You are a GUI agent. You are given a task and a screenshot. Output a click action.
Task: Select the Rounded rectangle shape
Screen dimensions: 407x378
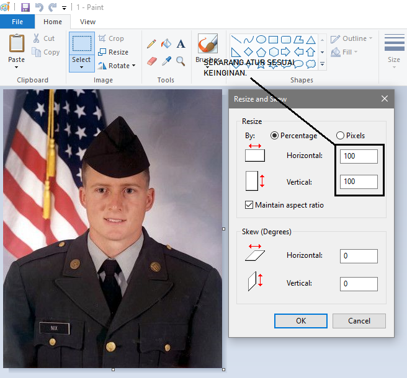point(286,40)
